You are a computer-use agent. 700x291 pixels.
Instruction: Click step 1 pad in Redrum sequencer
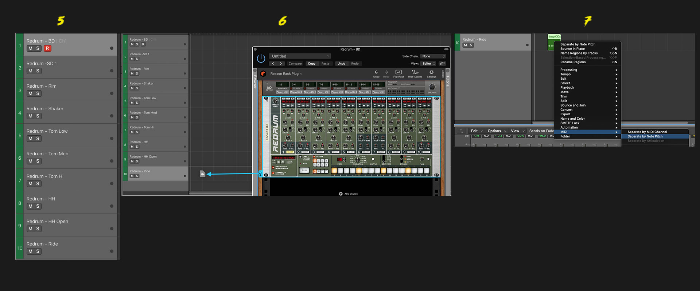(x=334, y=171)
